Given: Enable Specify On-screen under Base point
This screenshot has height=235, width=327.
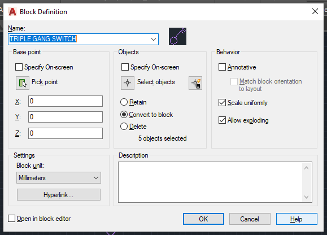Looking at the screenshot, I should (x=19, y=67).
